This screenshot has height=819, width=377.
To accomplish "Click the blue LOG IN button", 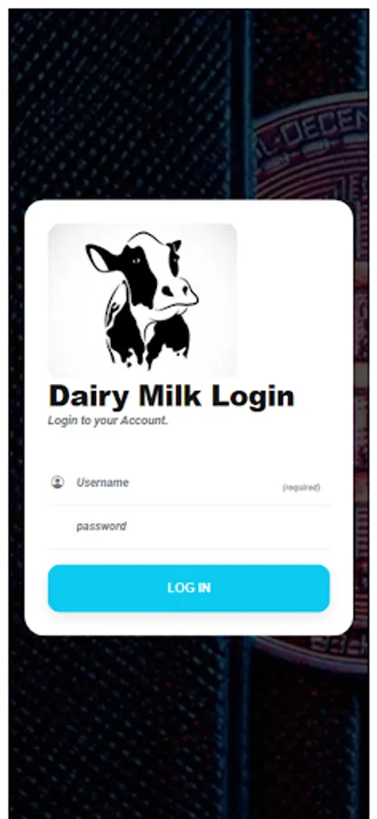I will point(189,588).
